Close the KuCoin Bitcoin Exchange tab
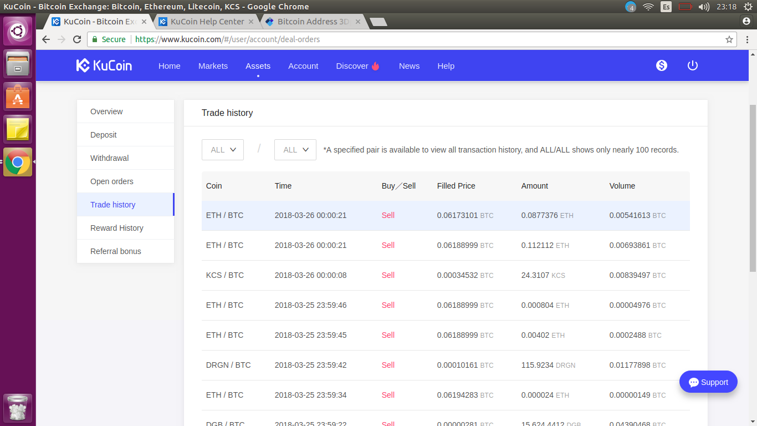Viewport: 757px width, 426px height. (x=145, y=22)
